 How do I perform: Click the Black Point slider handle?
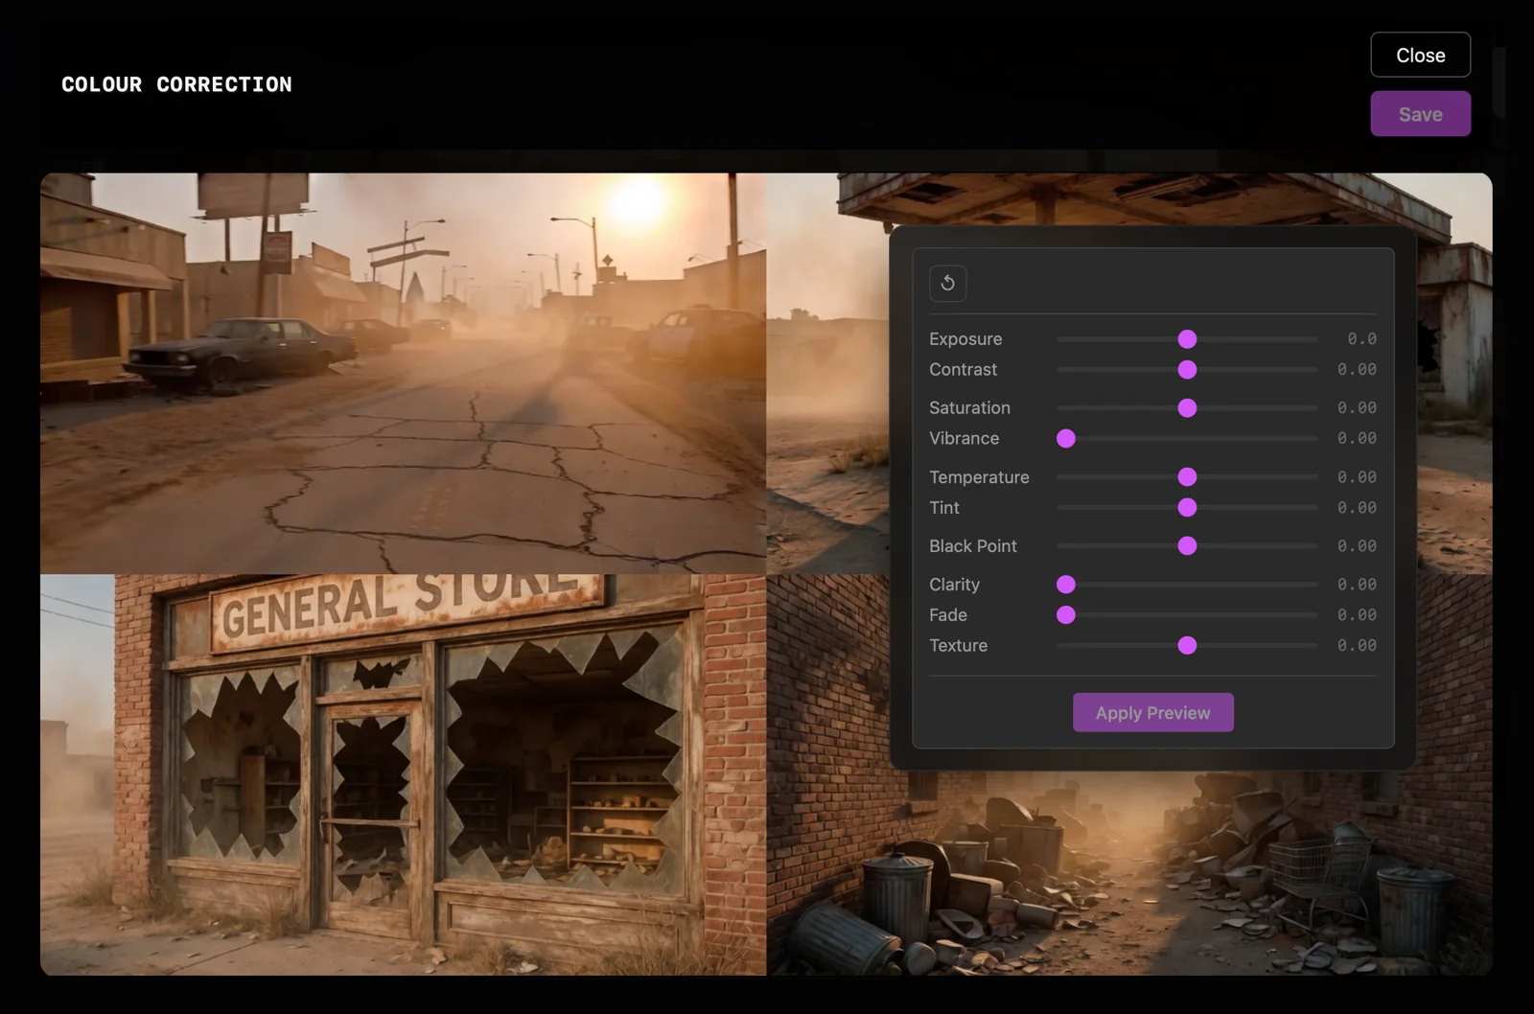pyautogui.click(x=1187, y=546)
